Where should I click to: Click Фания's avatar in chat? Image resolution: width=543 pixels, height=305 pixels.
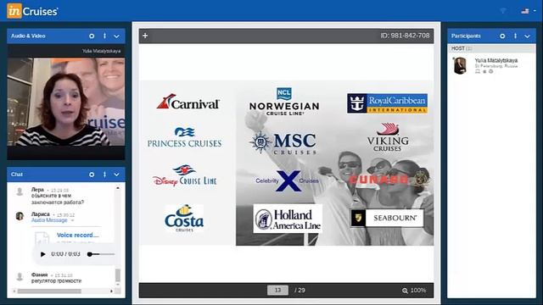(x=20, y=277)
